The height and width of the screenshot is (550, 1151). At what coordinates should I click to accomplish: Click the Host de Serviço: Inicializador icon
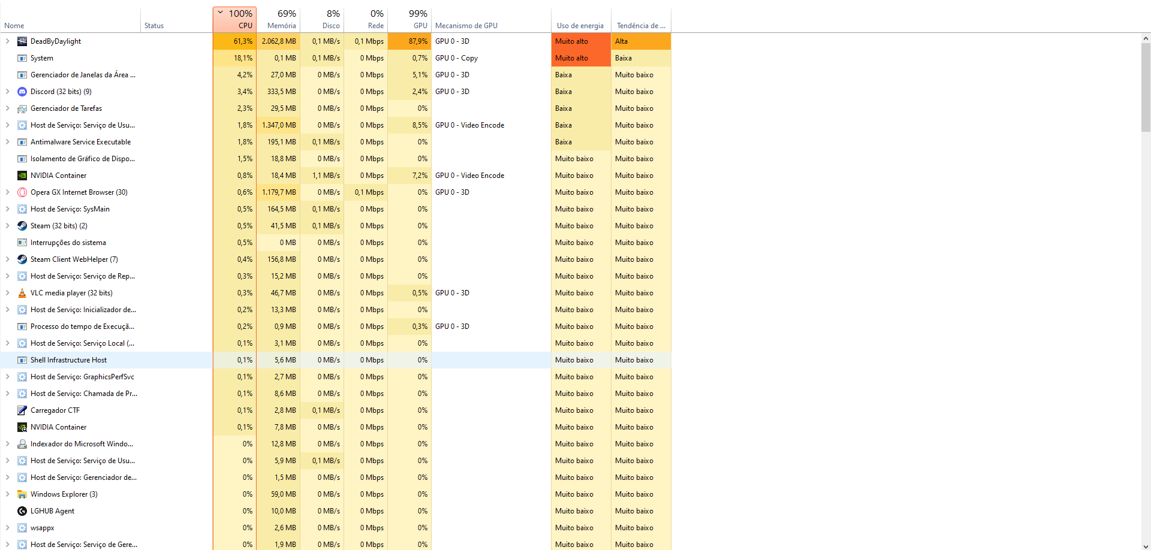click(22, 310)
